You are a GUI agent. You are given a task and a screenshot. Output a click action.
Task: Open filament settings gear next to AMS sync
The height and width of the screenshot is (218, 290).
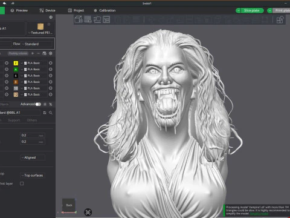coord(51,53)
